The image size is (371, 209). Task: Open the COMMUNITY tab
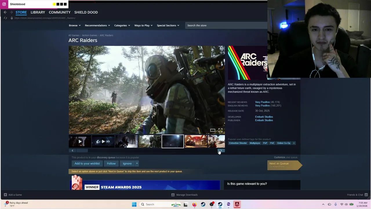[60, 12]
